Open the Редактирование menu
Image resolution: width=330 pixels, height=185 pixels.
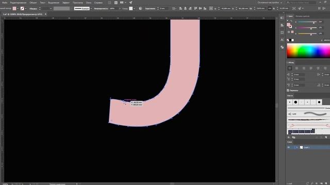19,3
